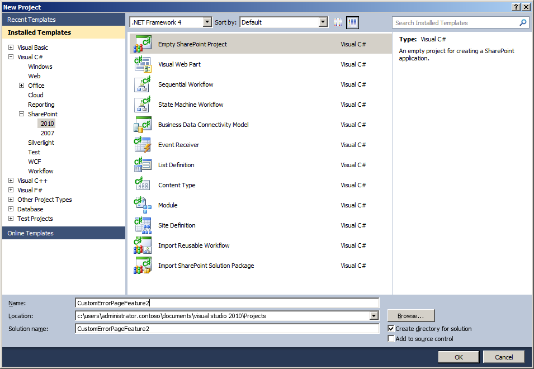Screen dimensions: 534x369
Task: Click the Empty SharePoint Project template icon
Action: [x=143, y=44]
